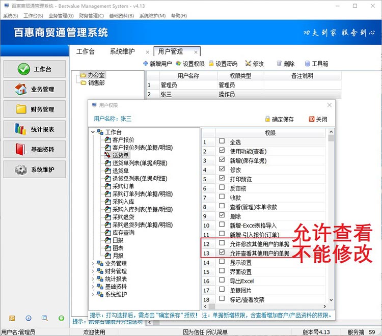
Task: Click the 修改 edit tool icon
Action: [248, 64]
